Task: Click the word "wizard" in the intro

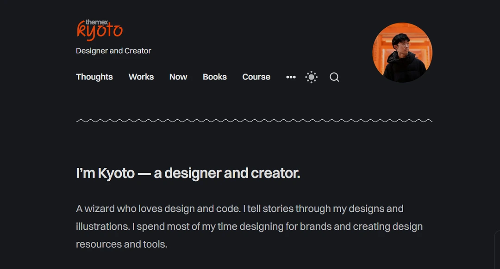Action: click(100, 209)
